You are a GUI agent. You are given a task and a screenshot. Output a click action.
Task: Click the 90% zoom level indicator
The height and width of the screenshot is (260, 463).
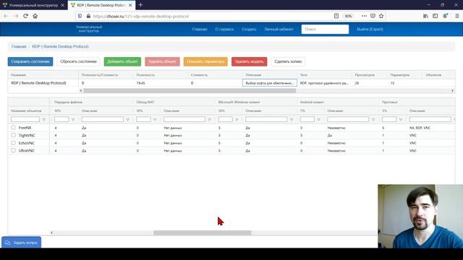pyautogui.click(x=348, y=16)
